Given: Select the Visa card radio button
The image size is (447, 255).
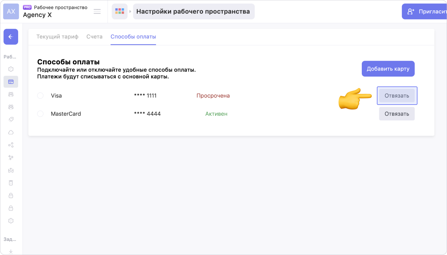Looking at the screenshot, I should click(40, 96).
